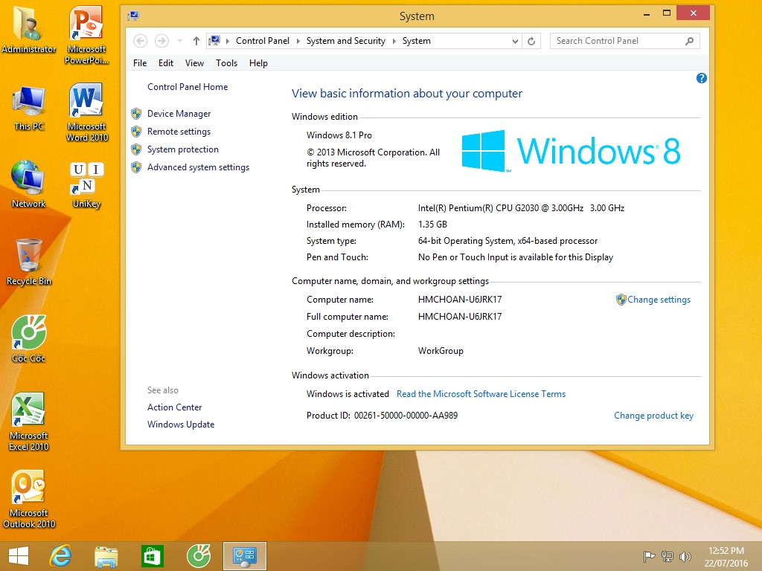Open System protection link
The image size is (762, 571).
coord(183,149)
